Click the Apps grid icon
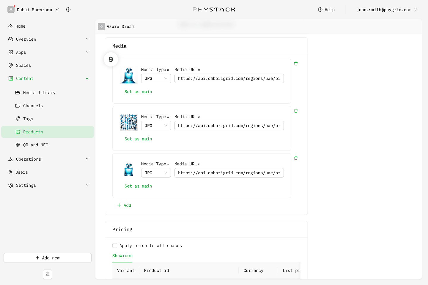 click(x=11, y=52)
